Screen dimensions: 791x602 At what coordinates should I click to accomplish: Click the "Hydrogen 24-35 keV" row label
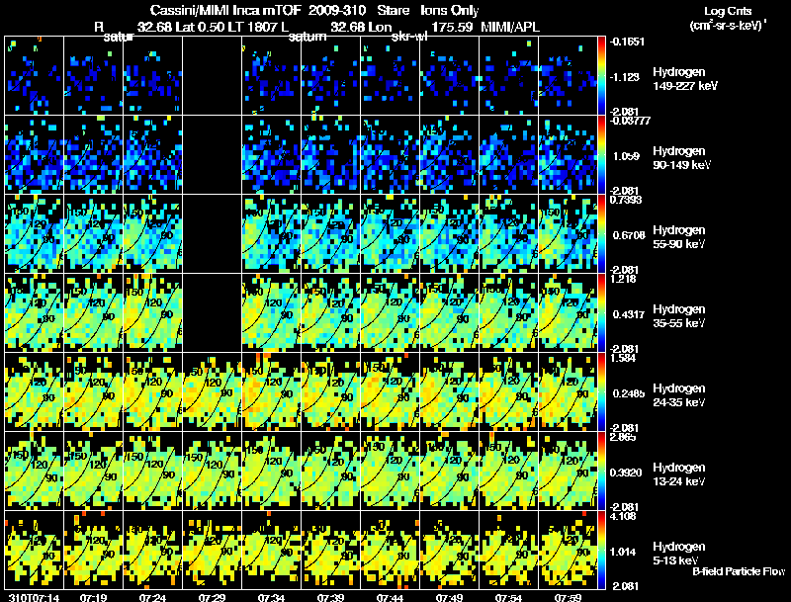[679, 395]
